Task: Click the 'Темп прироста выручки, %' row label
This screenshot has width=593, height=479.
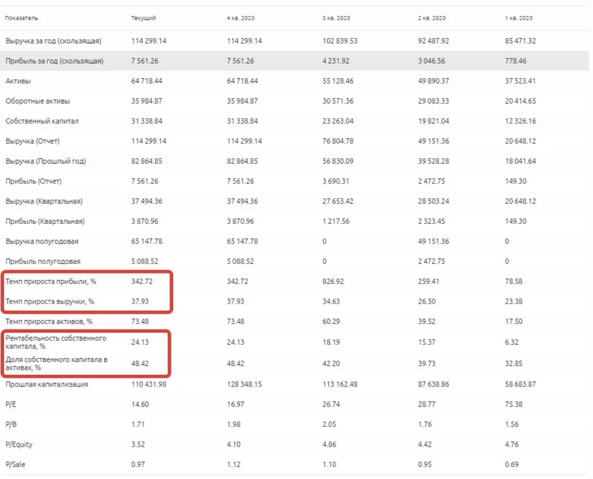Action: [x=50, y=301]
